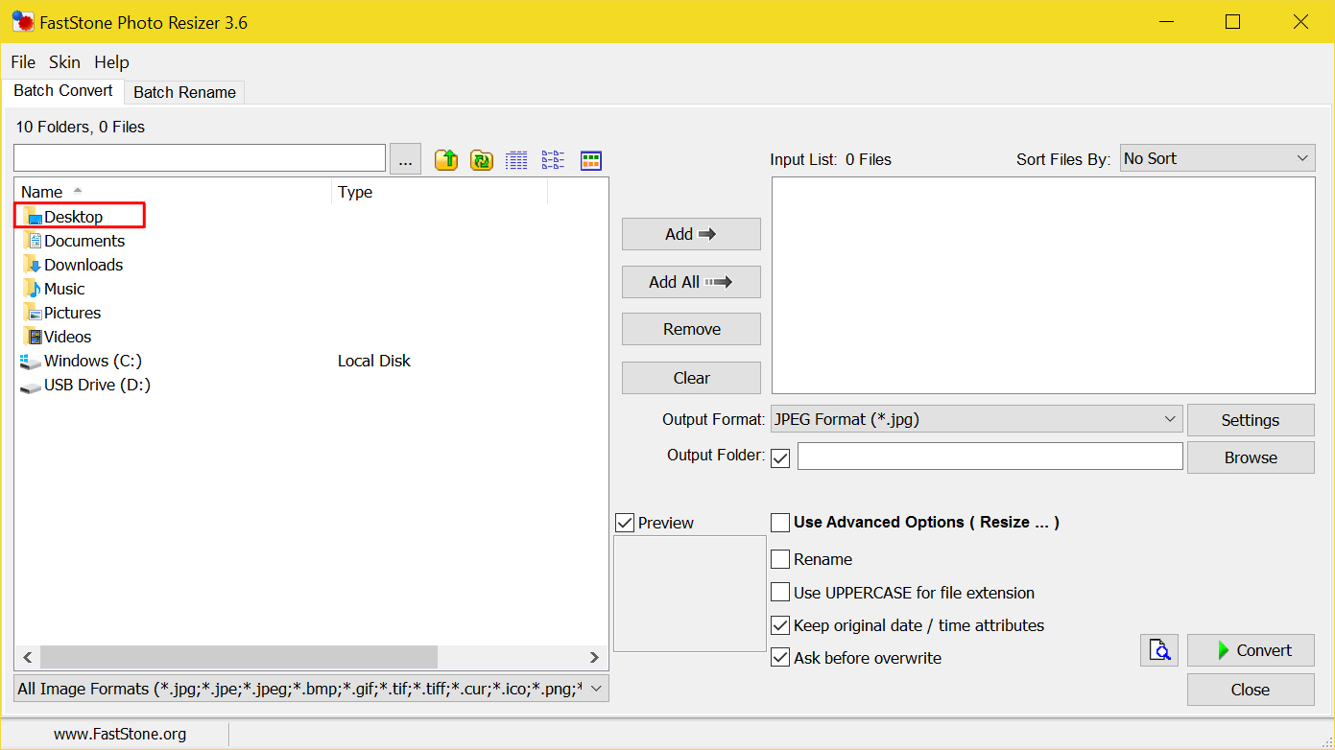Click the file list scrollbar right arrow
Screen dimensions: 1335x750
coord(595,657)
